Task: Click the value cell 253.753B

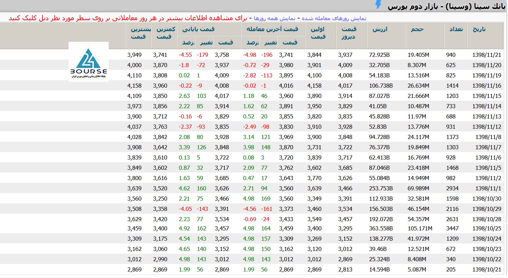Action: pyautogui.click(x=381, y=188)
